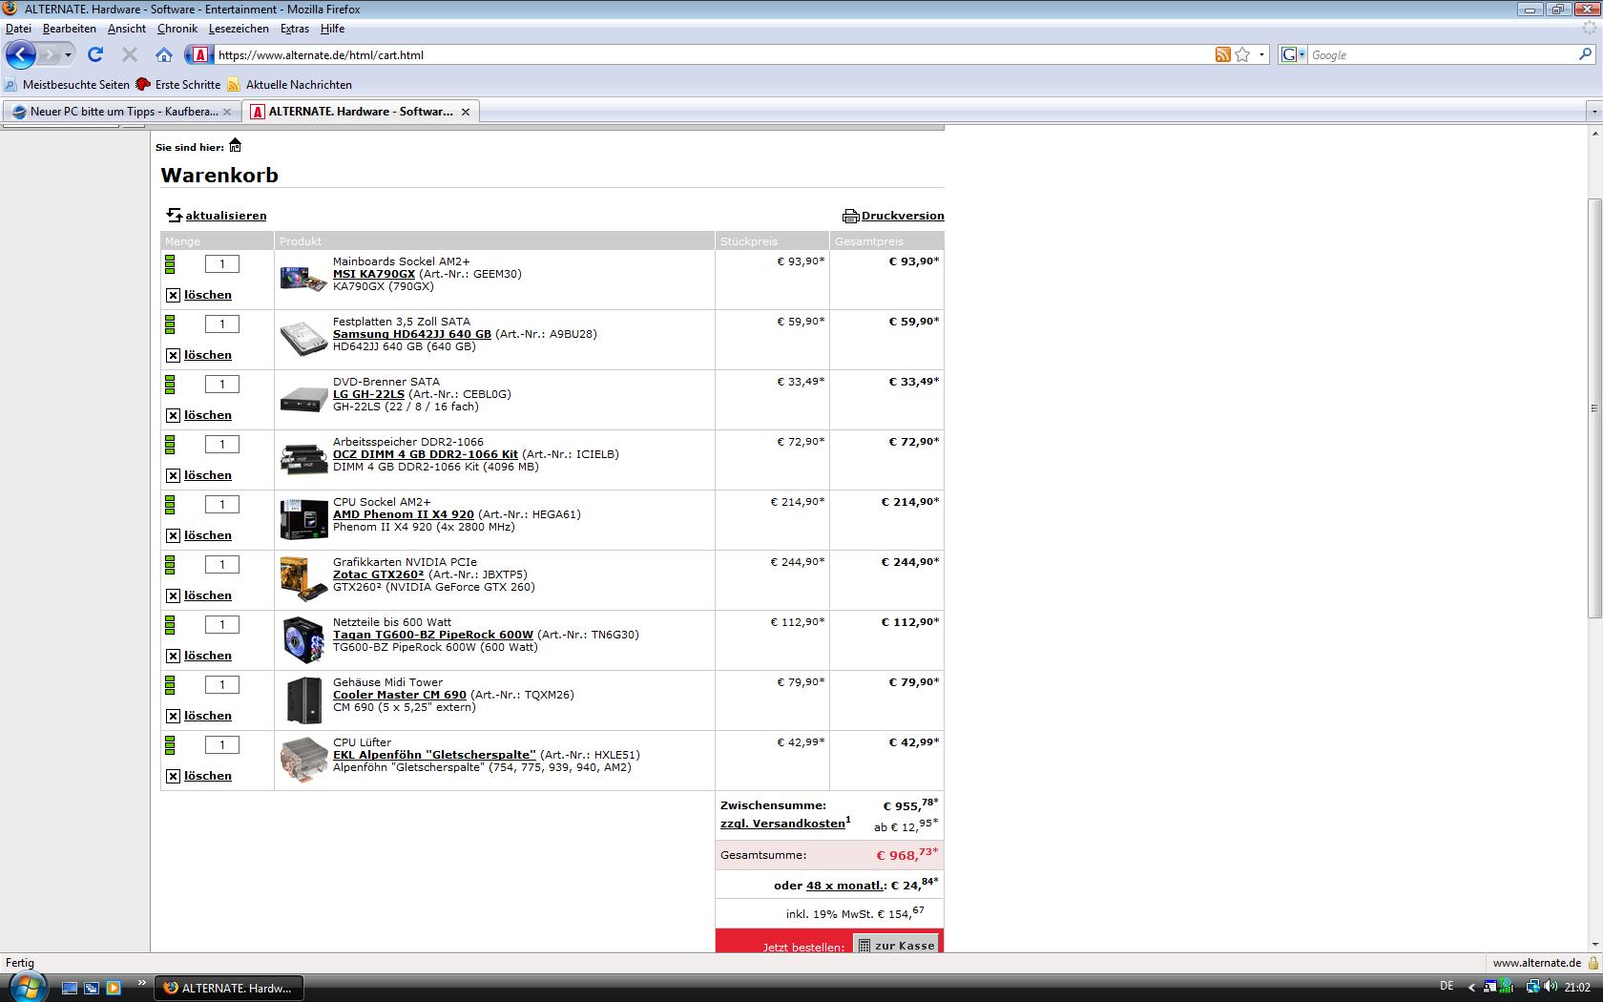This screenshot has width=1603, height=1002.
Task: Click quantity field for MSI KA790GX
Action: (x=222, y=264)
